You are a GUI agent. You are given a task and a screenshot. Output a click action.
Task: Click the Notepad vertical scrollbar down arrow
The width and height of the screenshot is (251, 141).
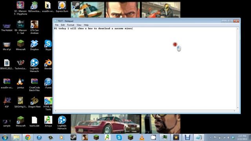click(238, 108)
